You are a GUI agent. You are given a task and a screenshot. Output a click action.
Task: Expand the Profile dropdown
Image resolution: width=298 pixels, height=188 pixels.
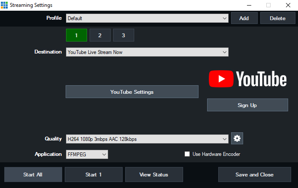pyautogui.click(x=147, y=18)
